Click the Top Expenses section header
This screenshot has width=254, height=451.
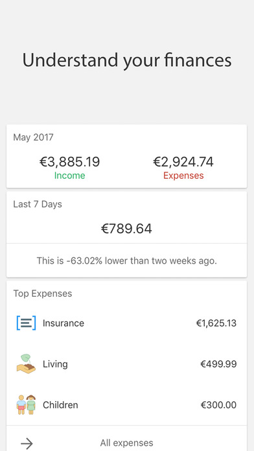point(43,294)
